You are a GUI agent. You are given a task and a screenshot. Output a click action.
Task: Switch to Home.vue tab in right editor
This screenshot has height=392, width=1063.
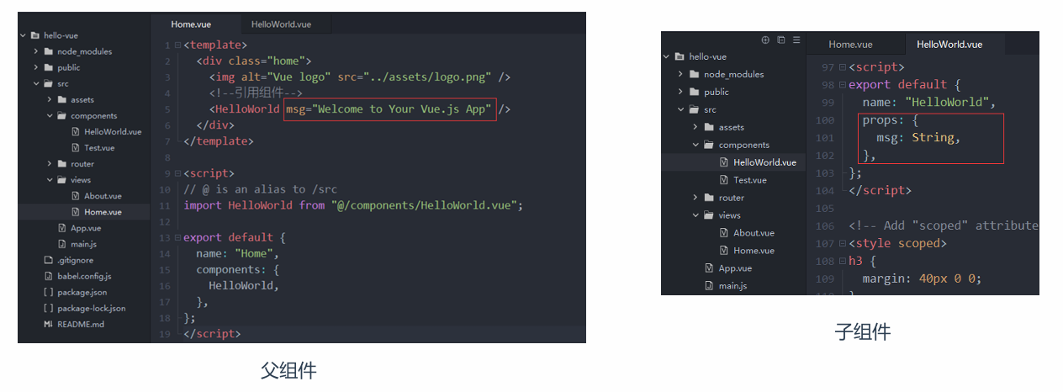coord(850,45)
